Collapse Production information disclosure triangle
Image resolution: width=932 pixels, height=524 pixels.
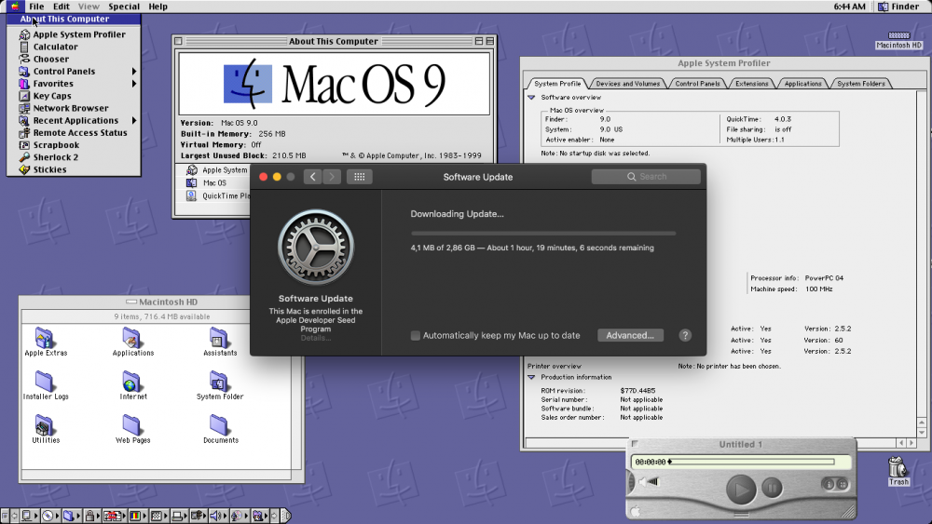coord(531,378)
